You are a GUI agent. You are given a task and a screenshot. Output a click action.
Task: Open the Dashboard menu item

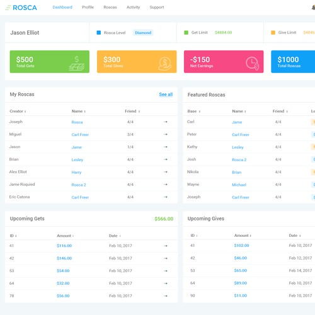click(62, 8)
